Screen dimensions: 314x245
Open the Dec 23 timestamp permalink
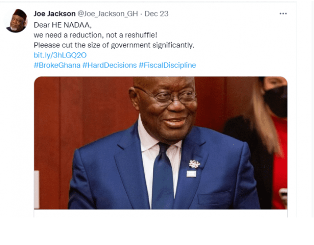coord(157,14)
